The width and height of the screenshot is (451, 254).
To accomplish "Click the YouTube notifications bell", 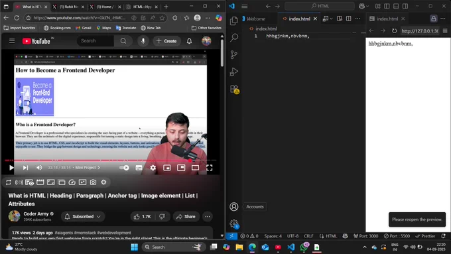I will 189,41.
